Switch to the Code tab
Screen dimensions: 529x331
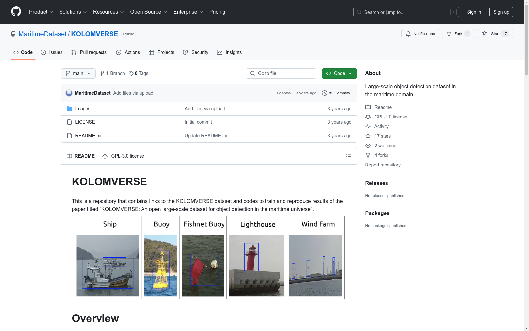pos(23,52)
